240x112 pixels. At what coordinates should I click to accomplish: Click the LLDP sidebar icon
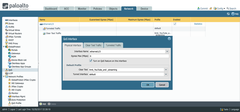(7, 73)
